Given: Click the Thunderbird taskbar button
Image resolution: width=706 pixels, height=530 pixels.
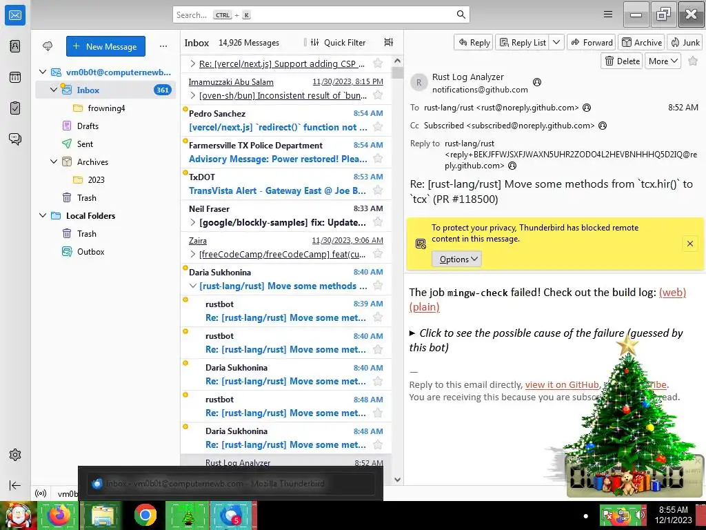Looking at the screenshot, I should [x=231, y=515].
